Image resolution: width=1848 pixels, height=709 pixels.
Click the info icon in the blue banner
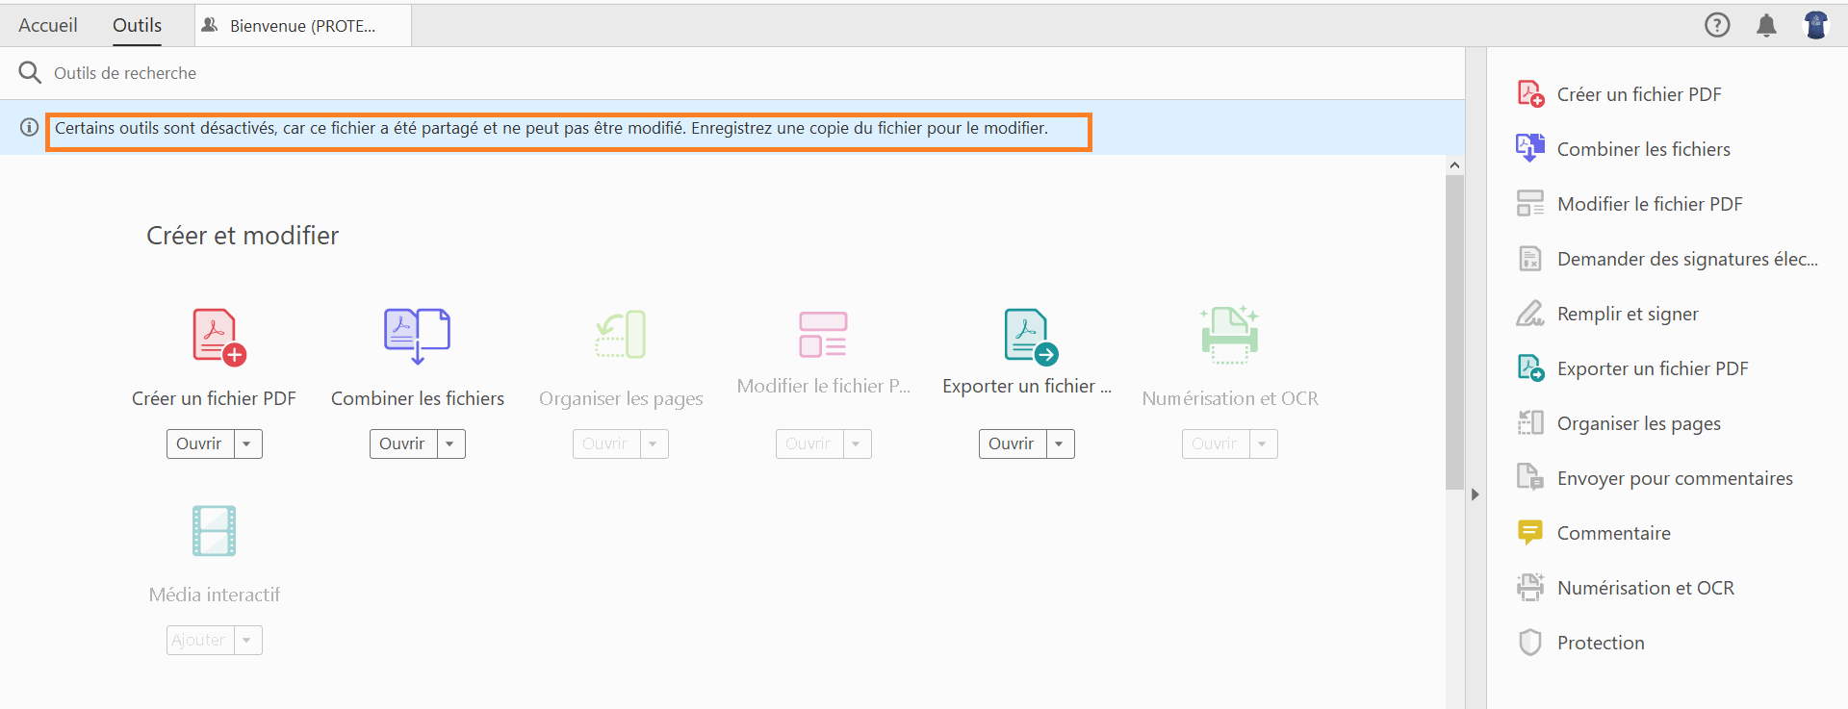pos(30,127)
